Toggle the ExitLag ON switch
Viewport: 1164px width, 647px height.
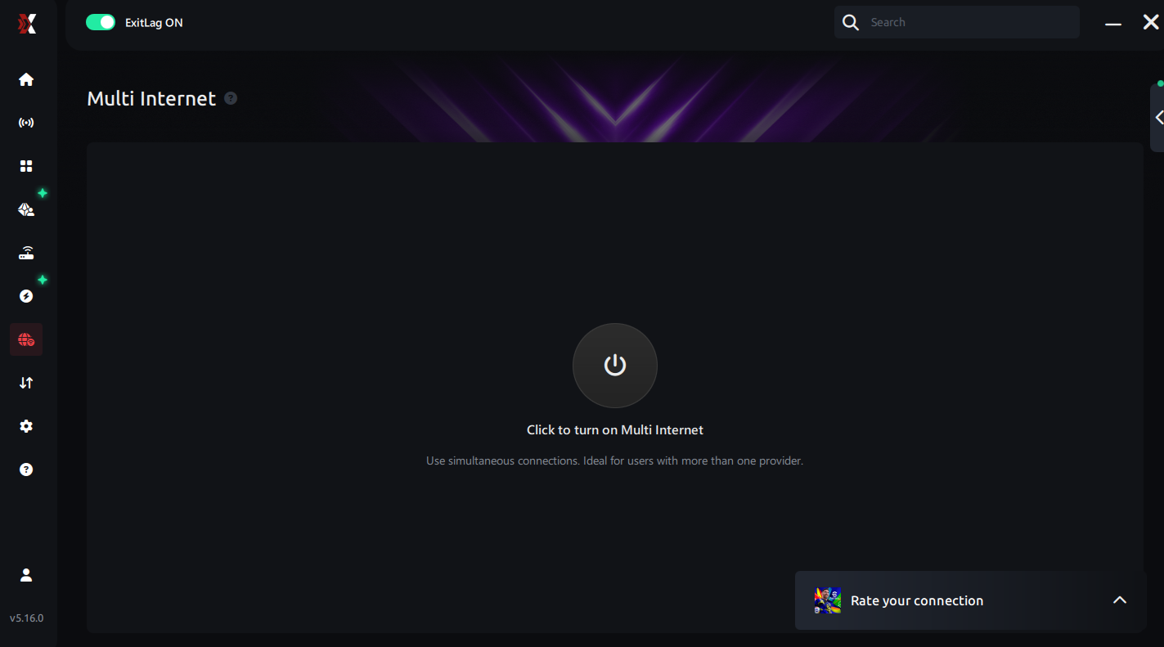(101, 22)
